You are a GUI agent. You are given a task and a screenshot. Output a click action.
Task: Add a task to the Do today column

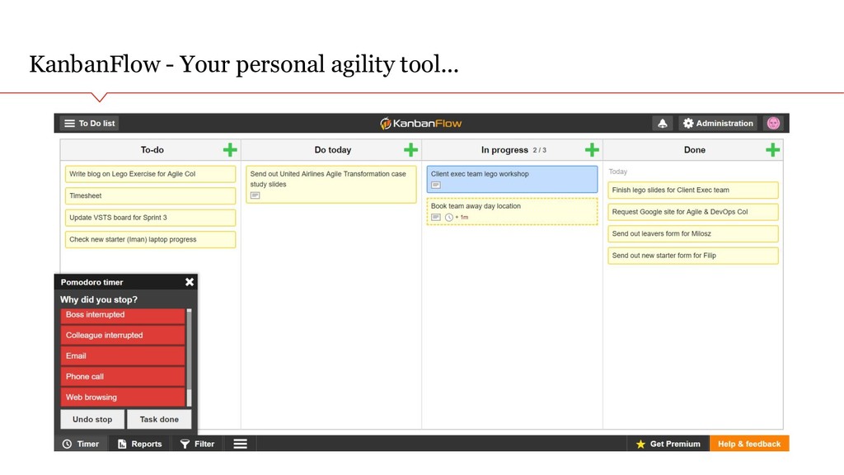click(x=410, y=150)
